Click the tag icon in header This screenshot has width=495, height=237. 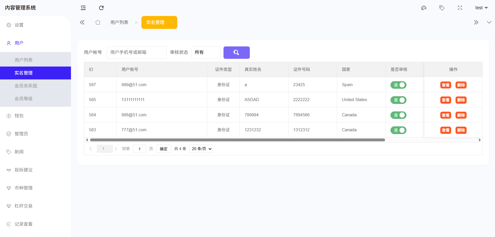click(x=442, y=8)
